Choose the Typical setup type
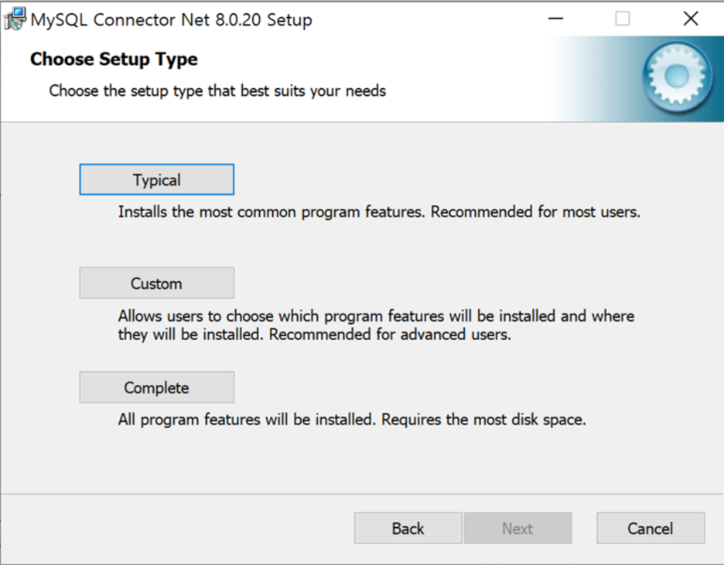724x565 pixels. (x=156, y=179)
